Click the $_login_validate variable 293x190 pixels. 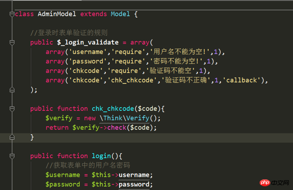[88, 43]
